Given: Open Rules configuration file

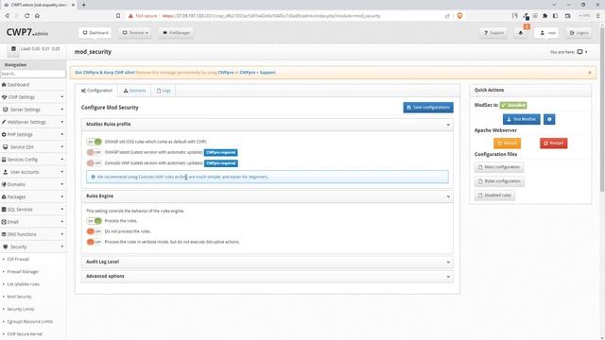Looking at the screenshot, I should [x=499, y=181].
